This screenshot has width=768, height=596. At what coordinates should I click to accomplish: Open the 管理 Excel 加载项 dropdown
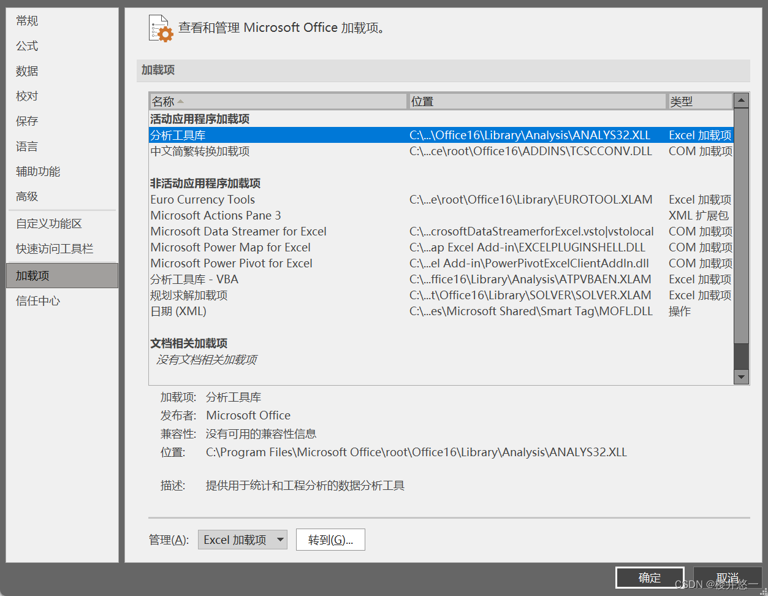pos(243,540)
